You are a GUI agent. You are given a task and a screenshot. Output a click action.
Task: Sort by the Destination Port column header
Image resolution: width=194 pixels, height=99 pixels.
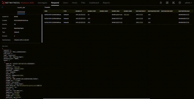[x=154, y=11]
